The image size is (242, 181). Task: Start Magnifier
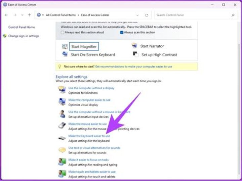pyautogui.click(x=84, y=46)
